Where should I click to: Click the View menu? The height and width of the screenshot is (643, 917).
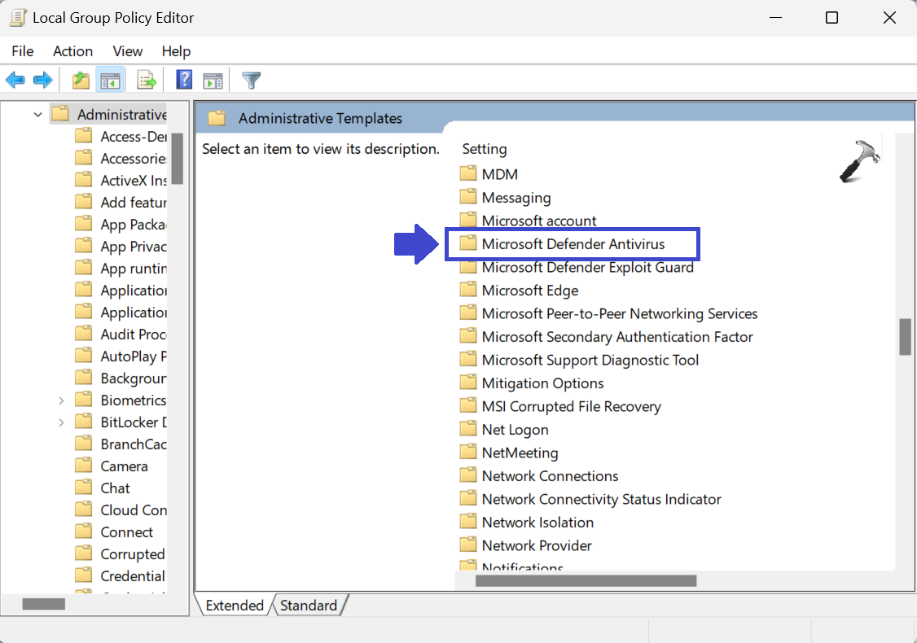click(x=127, y=50)
